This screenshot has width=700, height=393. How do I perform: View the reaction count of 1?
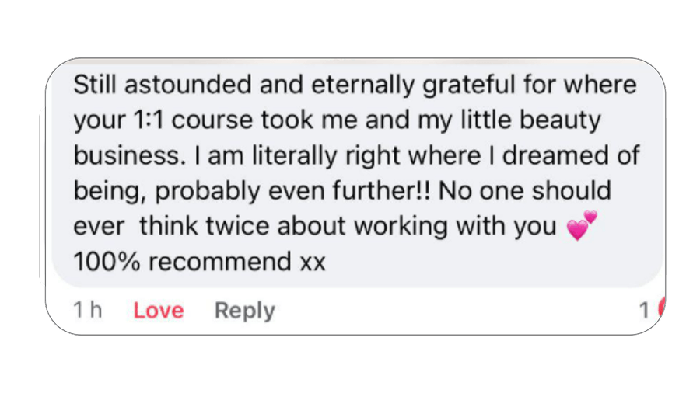pos(644,311)
